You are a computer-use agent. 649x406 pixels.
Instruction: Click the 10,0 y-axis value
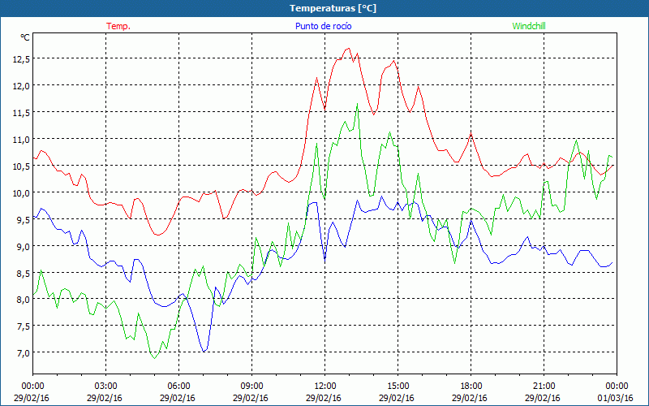point(21,192)
